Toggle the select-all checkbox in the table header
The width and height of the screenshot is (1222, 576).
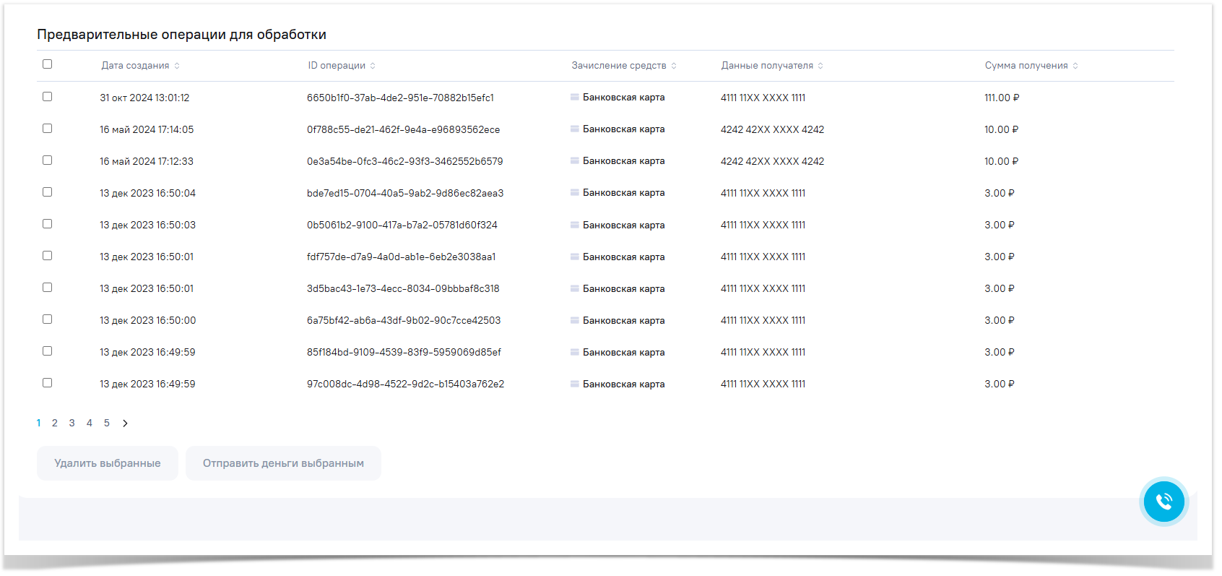(48, 64)
